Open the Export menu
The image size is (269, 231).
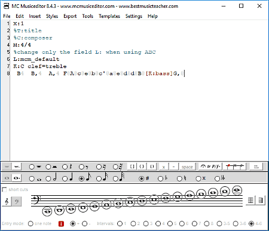(70, 16)
